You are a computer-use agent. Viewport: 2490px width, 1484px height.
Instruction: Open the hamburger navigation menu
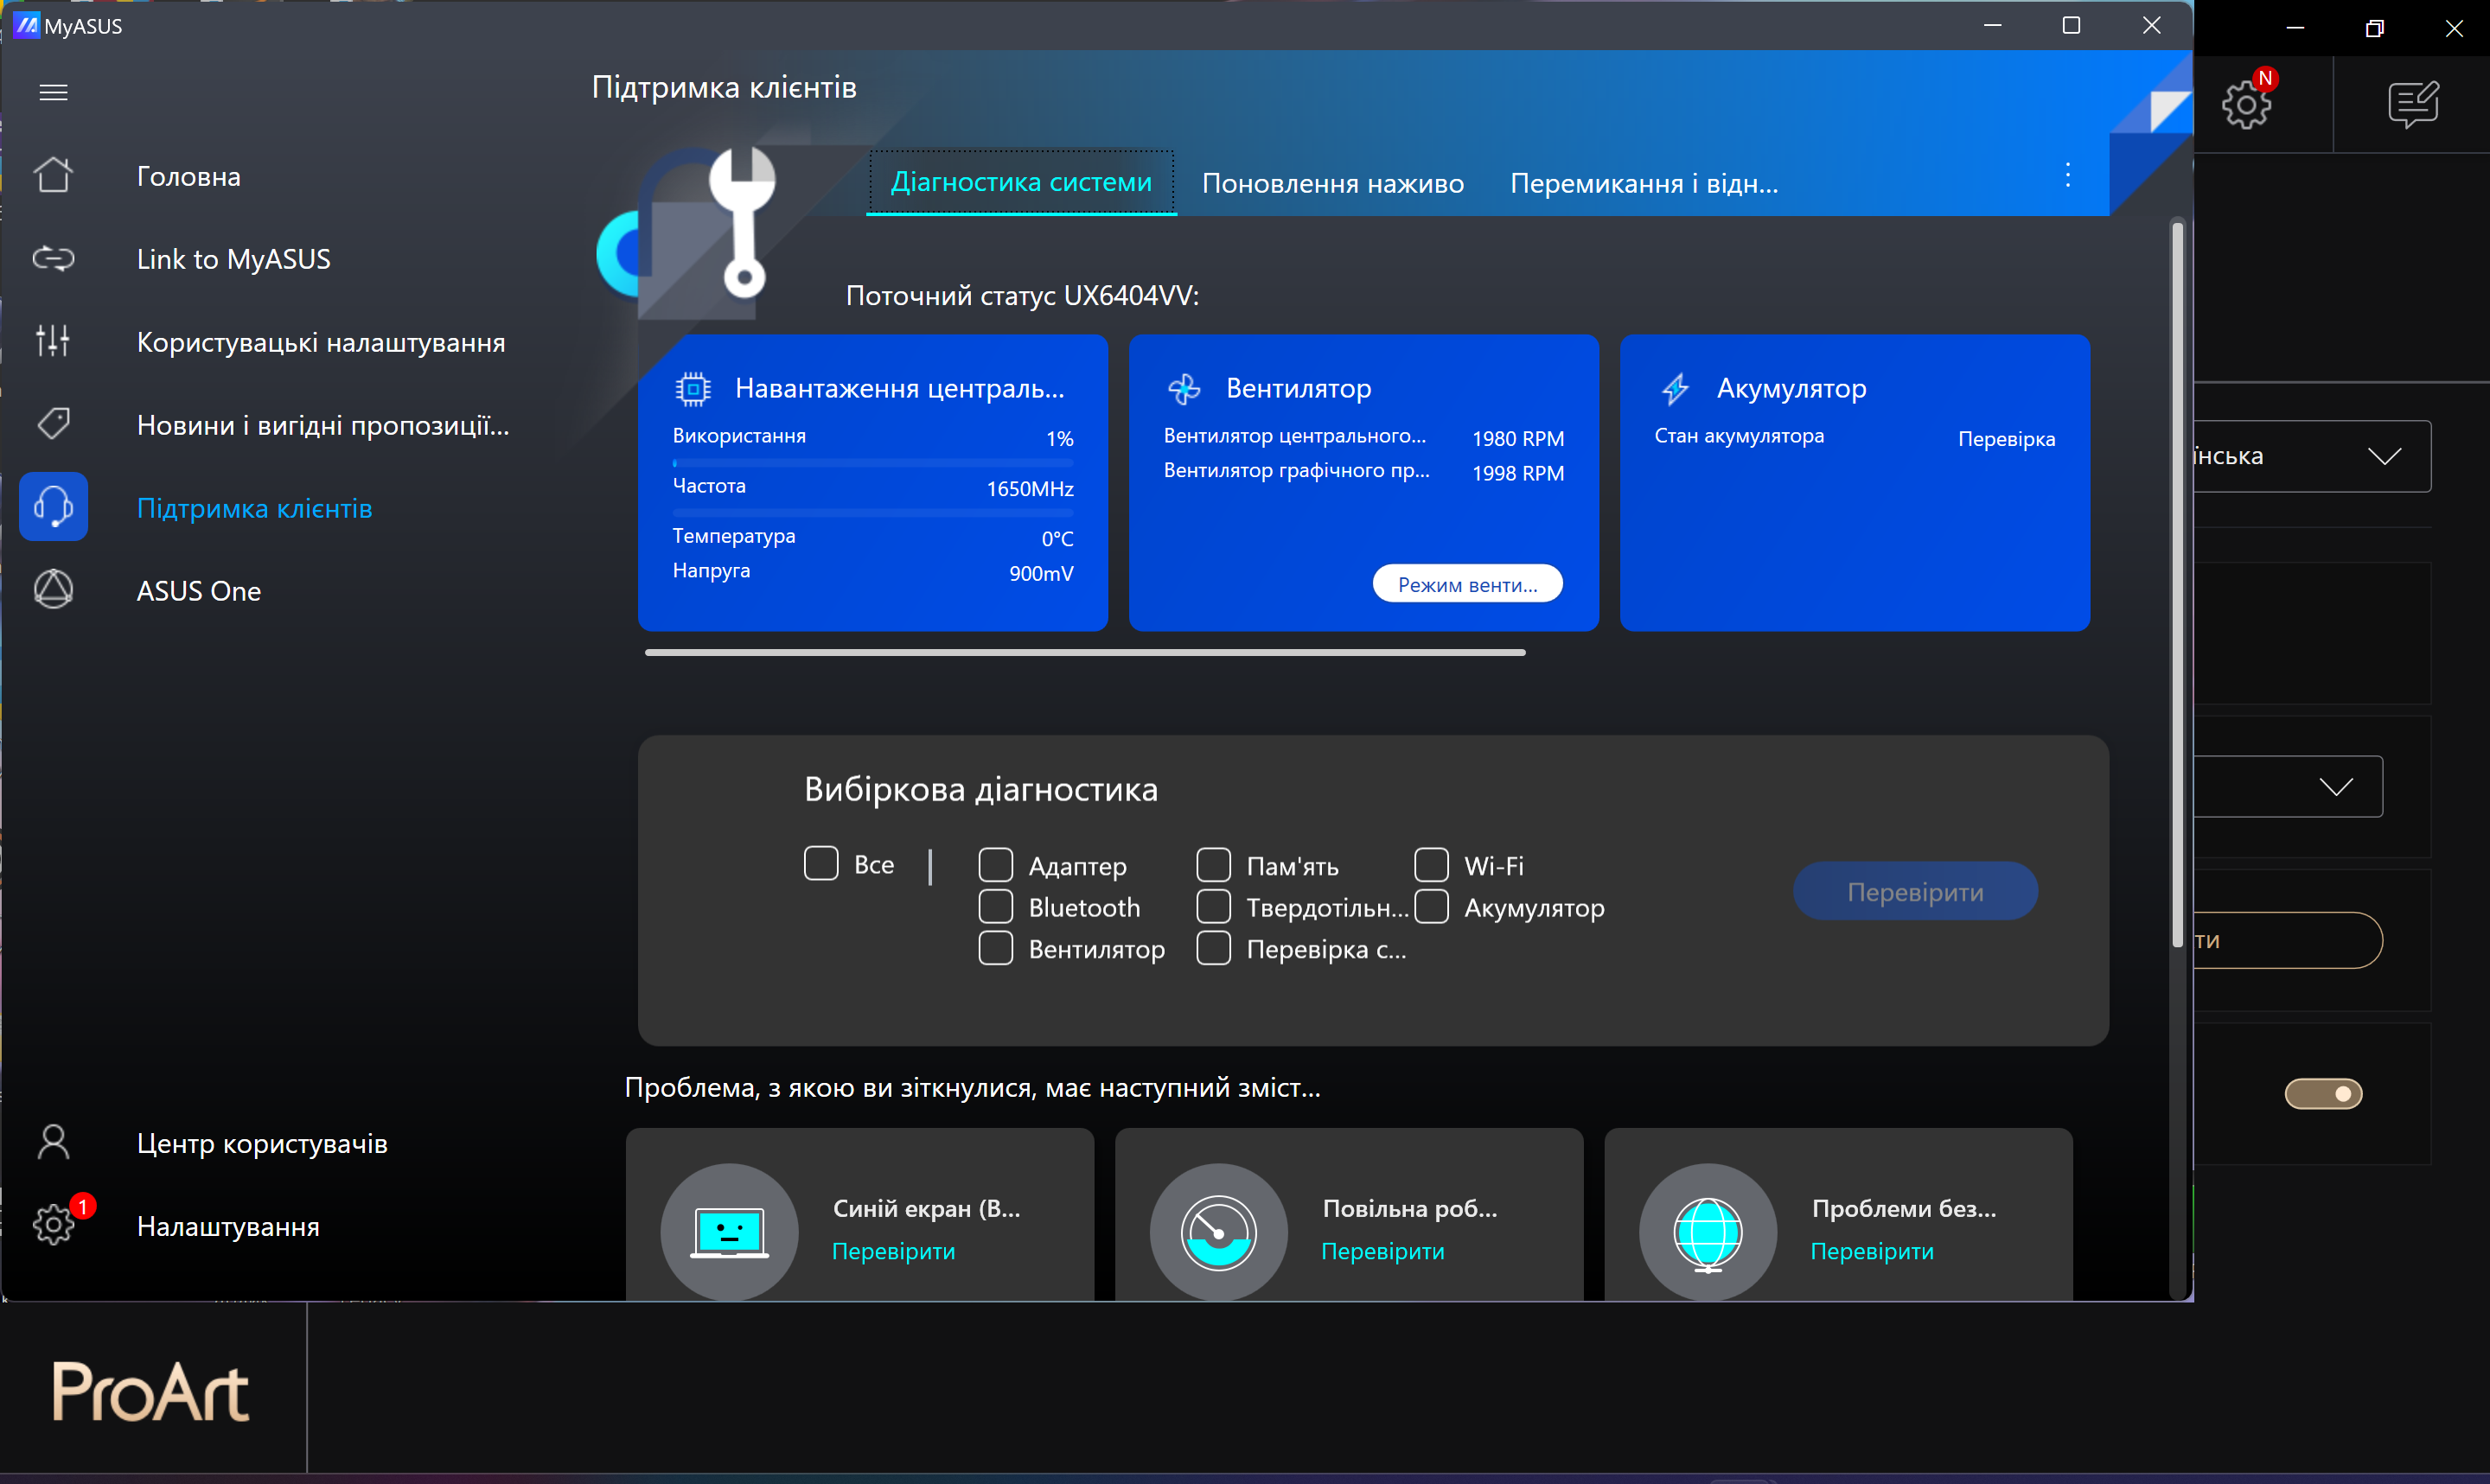[x=53, y=92]
